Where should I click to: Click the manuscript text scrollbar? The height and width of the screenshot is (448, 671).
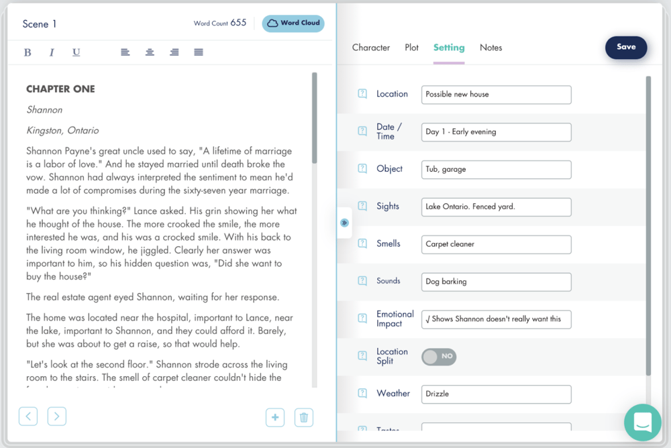click(315, 117)
